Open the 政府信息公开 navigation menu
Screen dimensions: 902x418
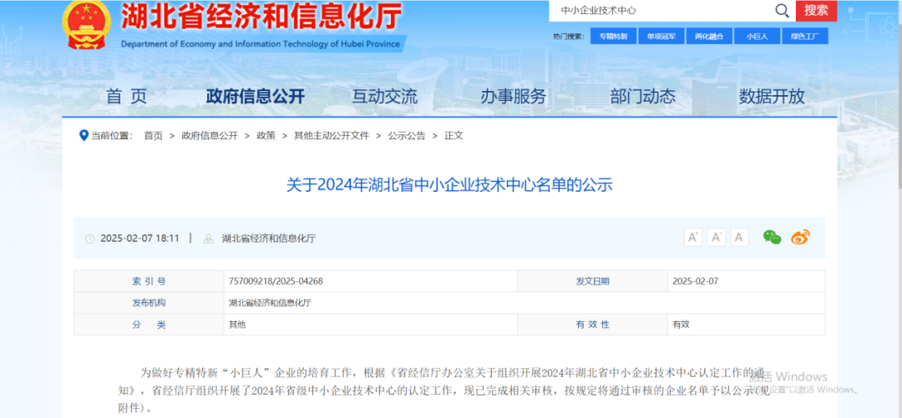[255, 97]
